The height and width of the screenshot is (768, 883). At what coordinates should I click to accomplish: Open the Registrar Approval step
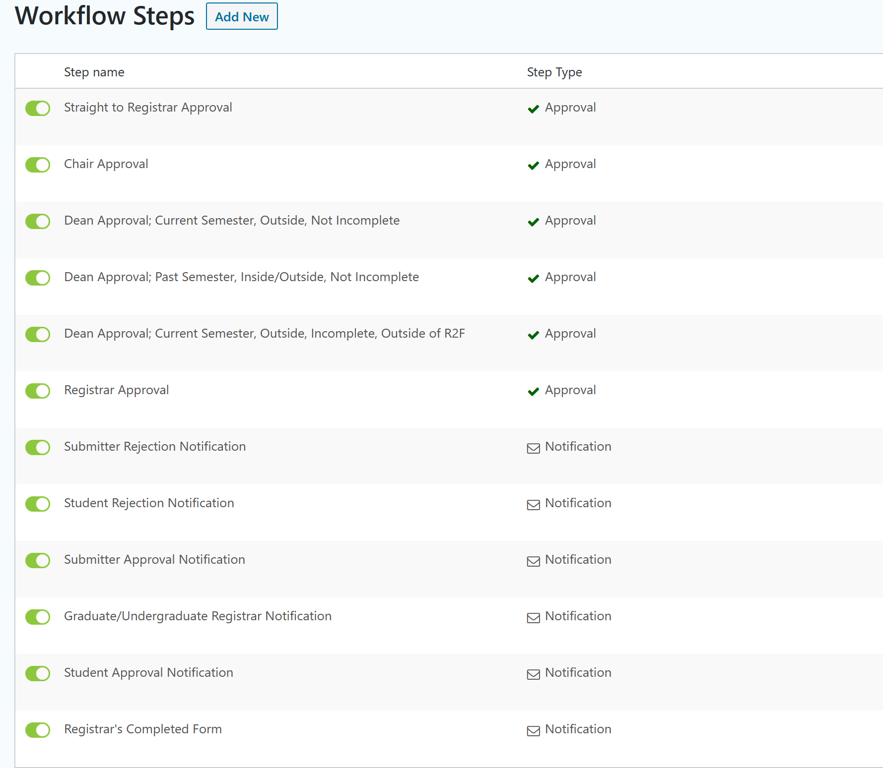tap(117, 390)
